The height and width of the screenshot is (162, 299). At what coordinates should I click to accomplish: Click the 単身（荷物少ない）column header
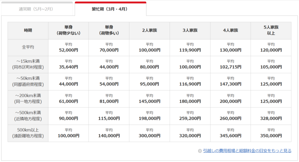(69, 30)
